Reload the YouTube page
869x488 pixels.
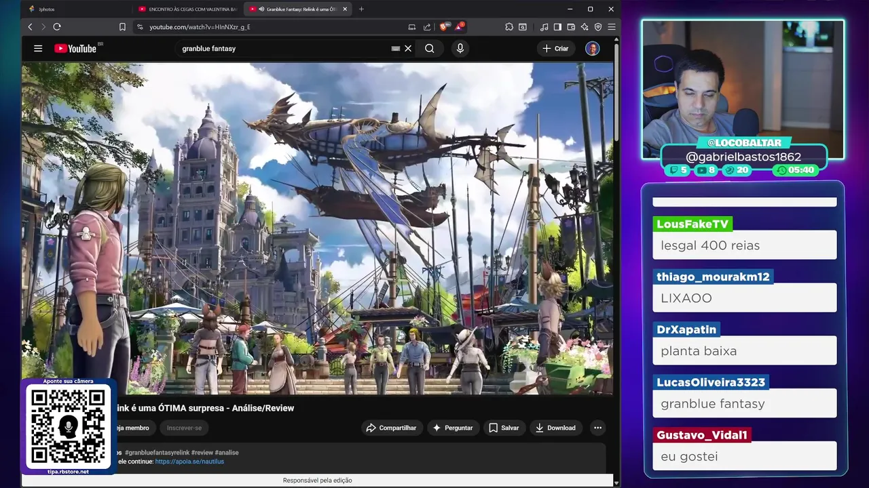click(57, 27)
